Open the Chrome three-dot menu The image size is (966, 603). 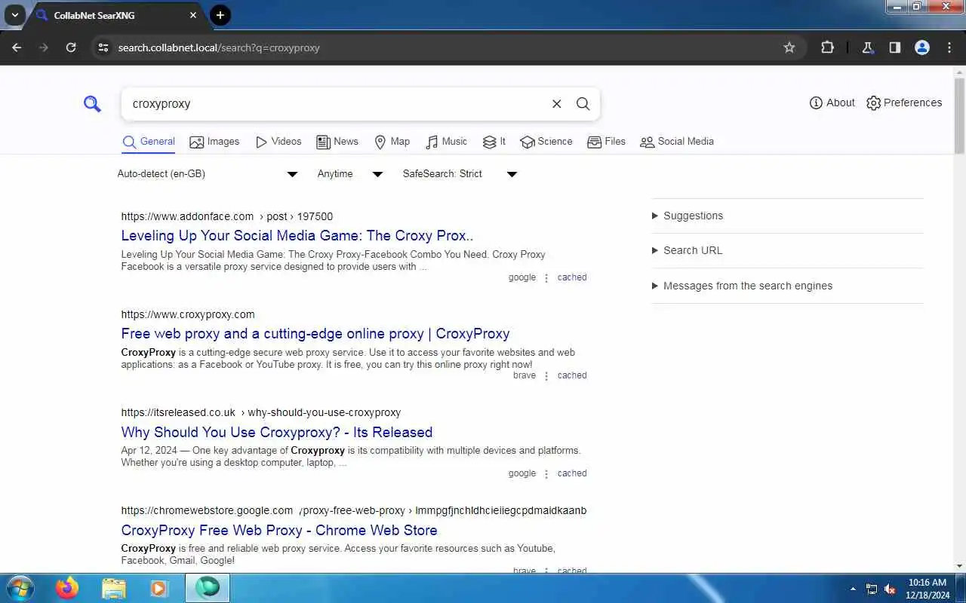(949, 47)
